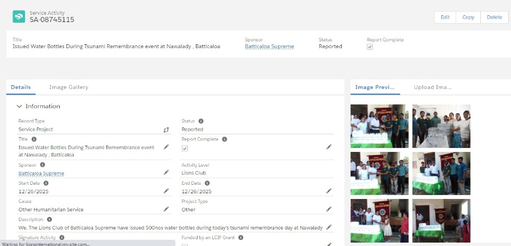This screenshot has height=246, width=511.
Task: Open the Description field info icon
Action: (x=49, y=219)
